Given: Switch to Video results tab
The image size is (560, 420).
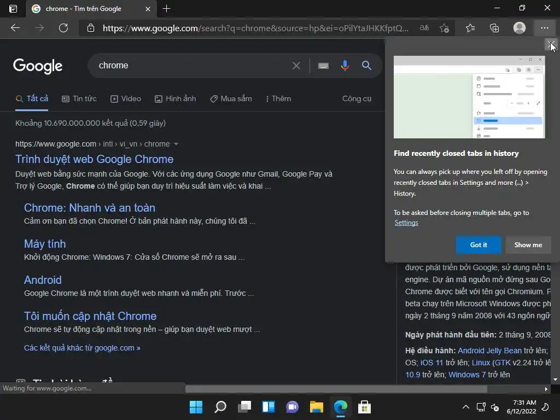Looking at the screenshot, I should 126,98.
